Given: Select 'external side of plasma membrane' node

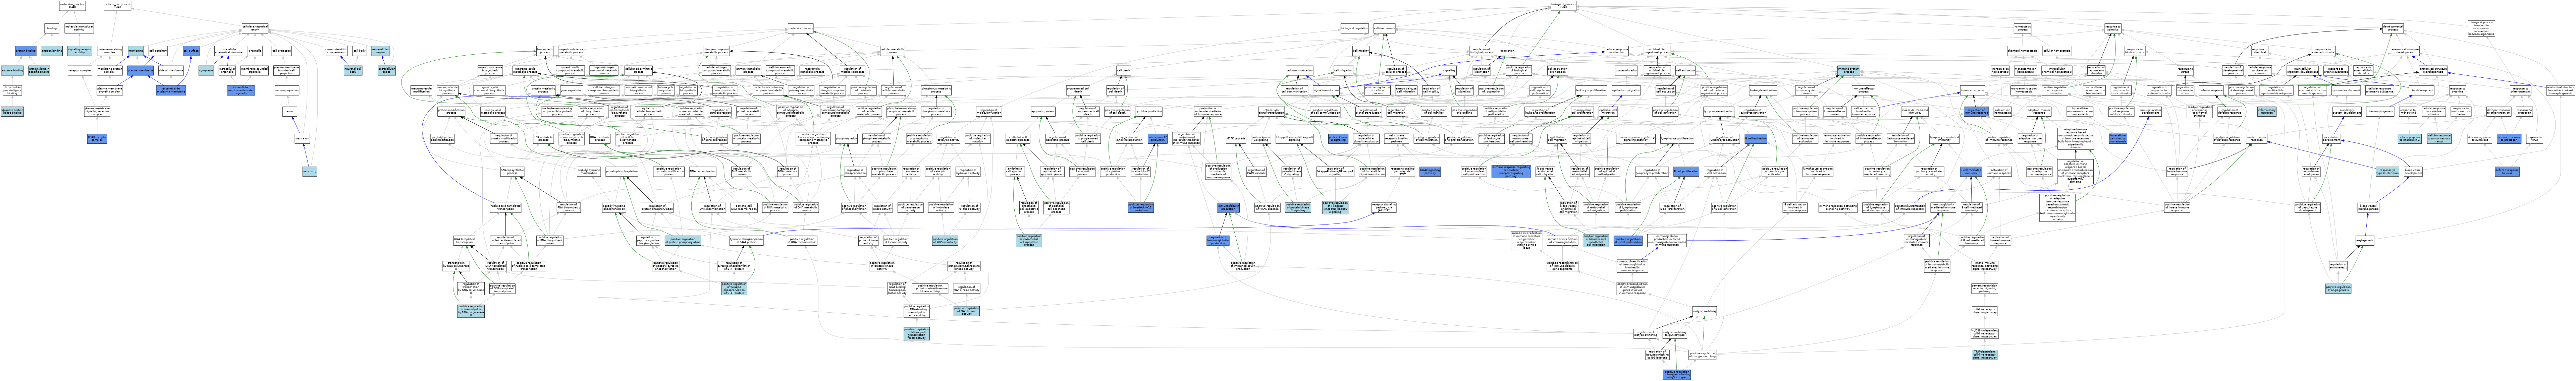Looking at the screenshot, I should coord(171,90).
